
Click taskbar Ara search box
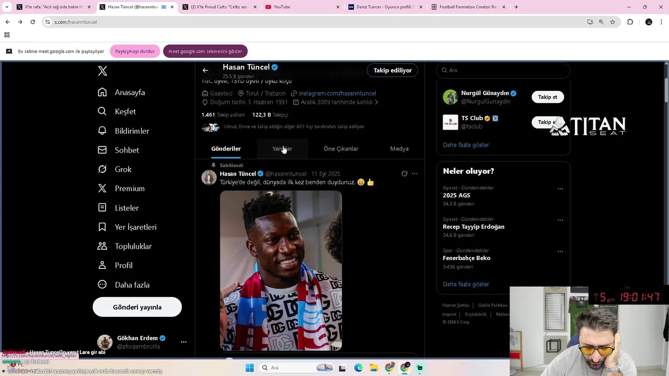[296, 368]
